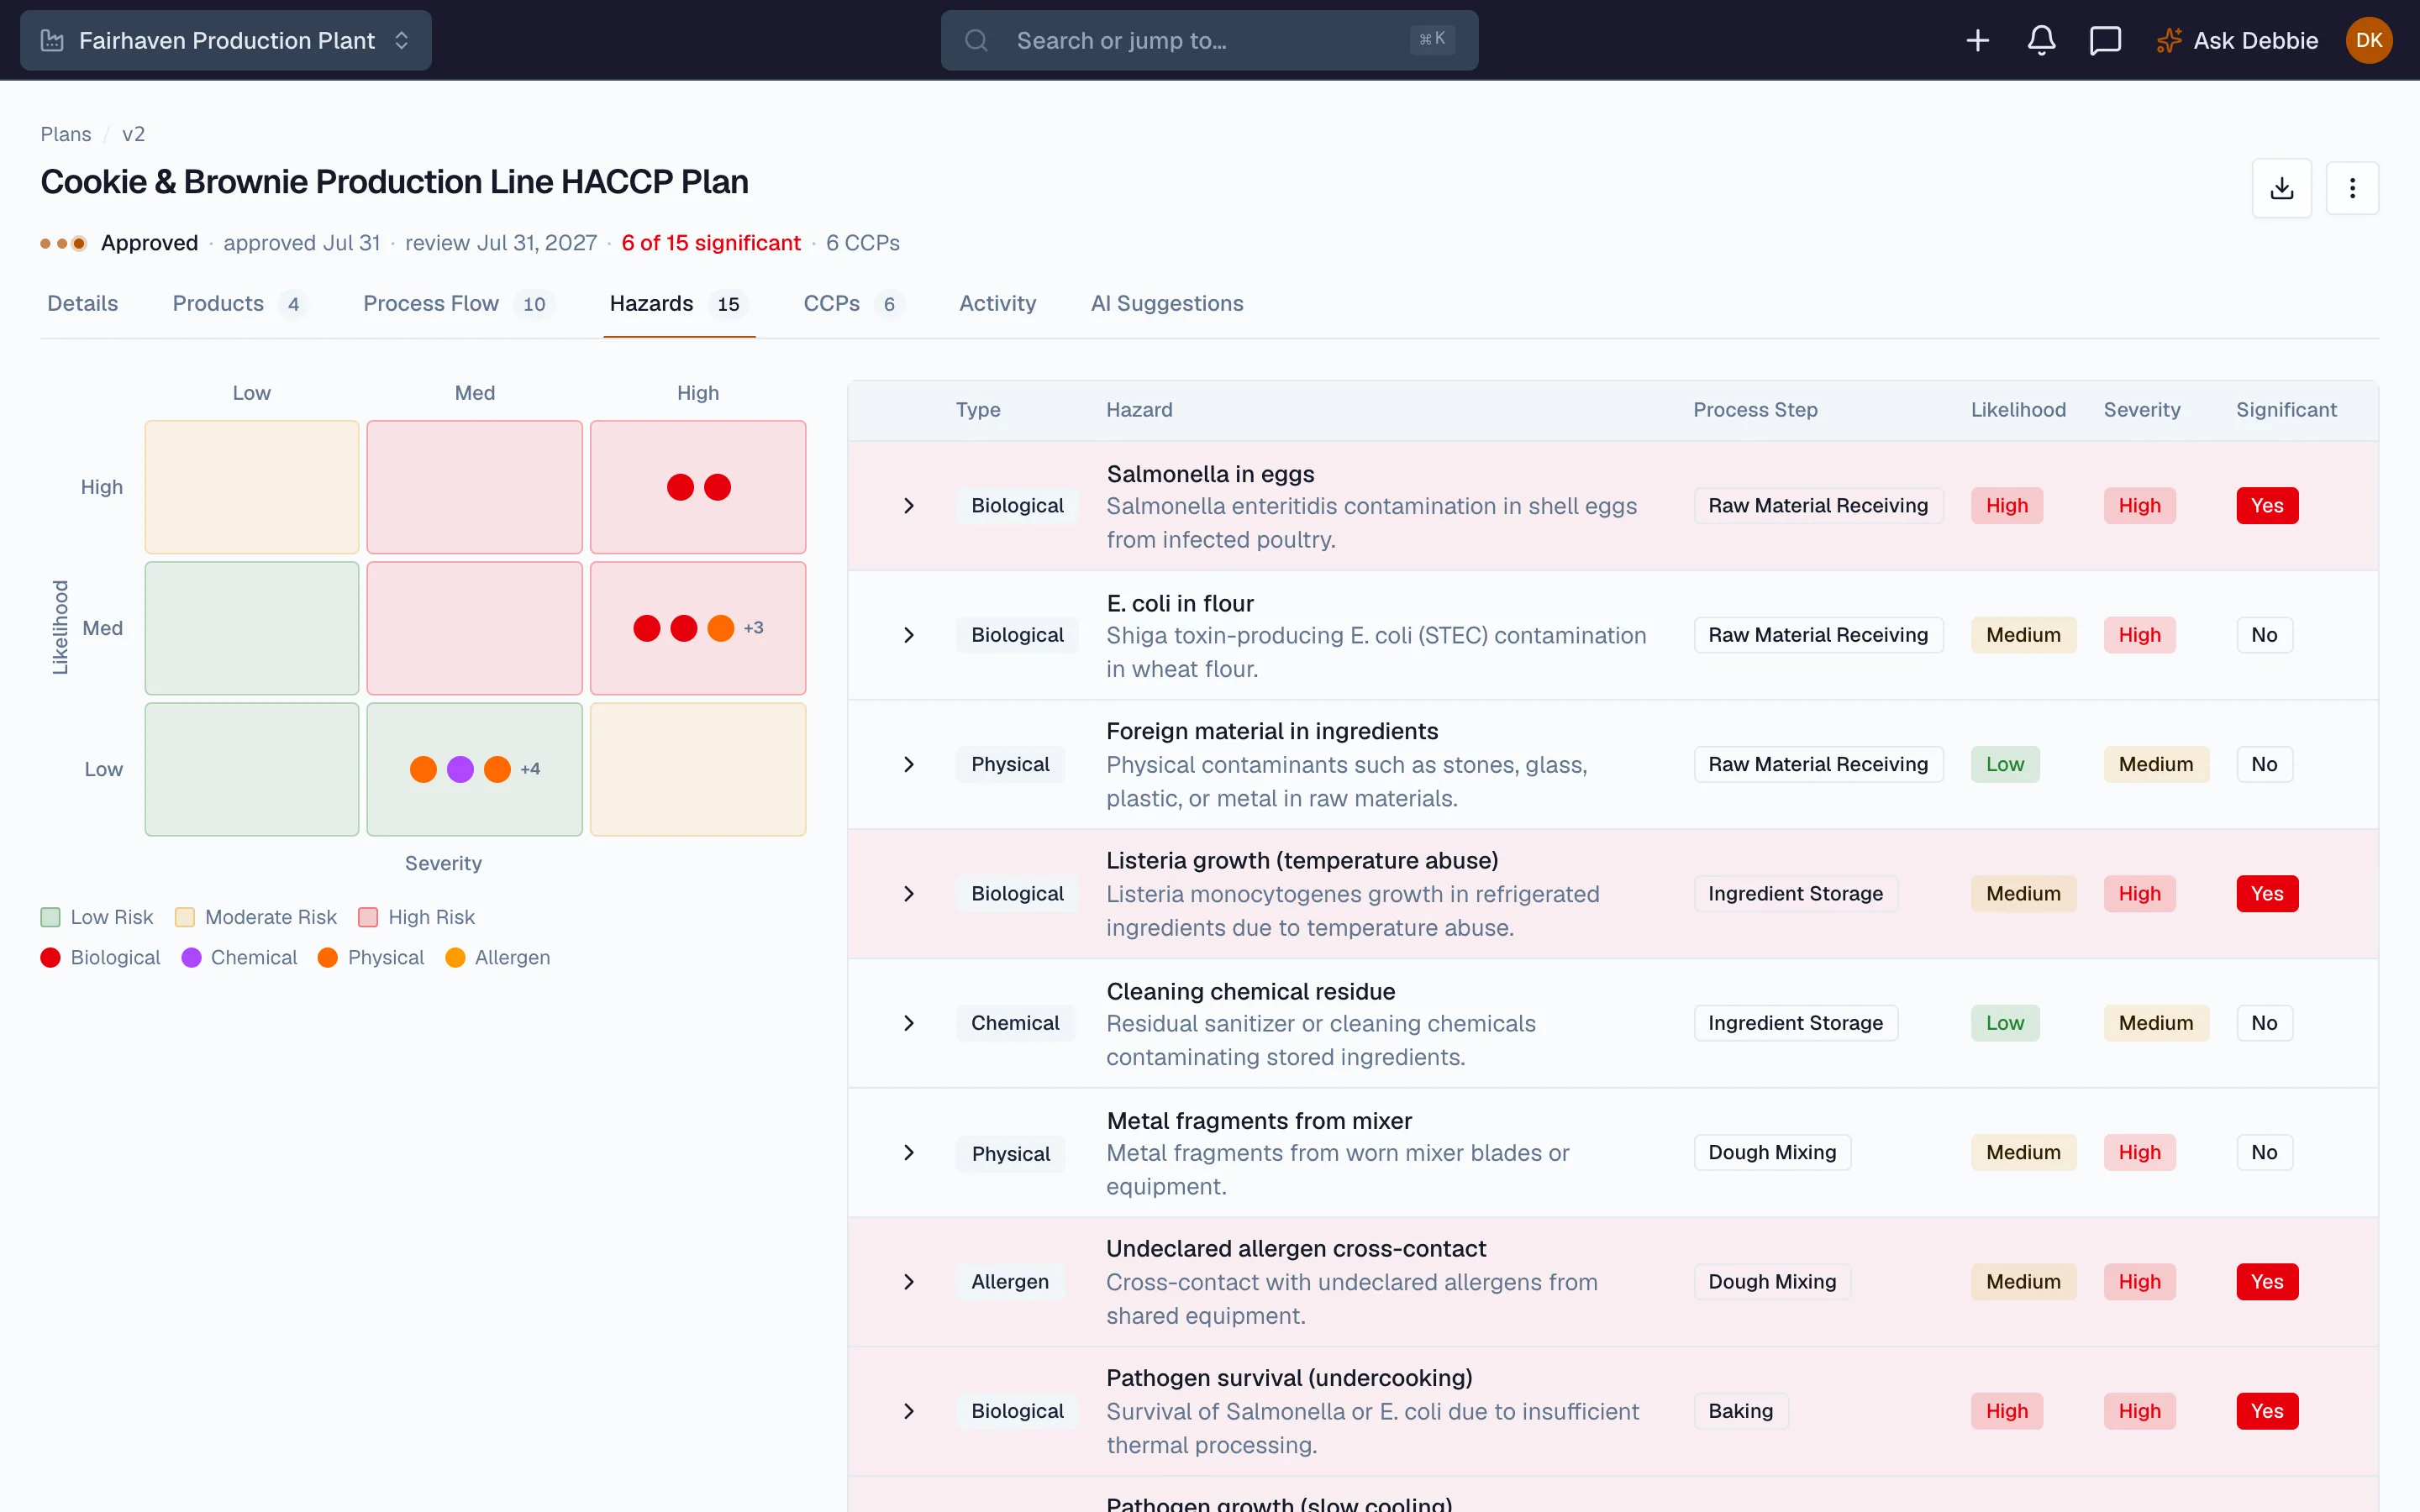Click the search magnifier icon
Viewport: 2420px width, 1512px height.
(x=976, y=40)
